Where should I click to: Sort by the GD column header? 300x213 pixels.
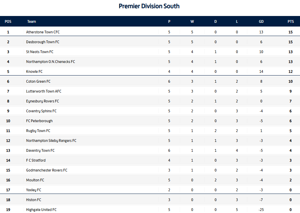click(x=261, y=21)
